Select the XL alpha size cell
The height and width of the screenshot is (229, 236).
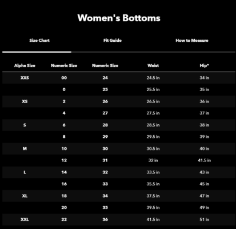click(25, 196)
